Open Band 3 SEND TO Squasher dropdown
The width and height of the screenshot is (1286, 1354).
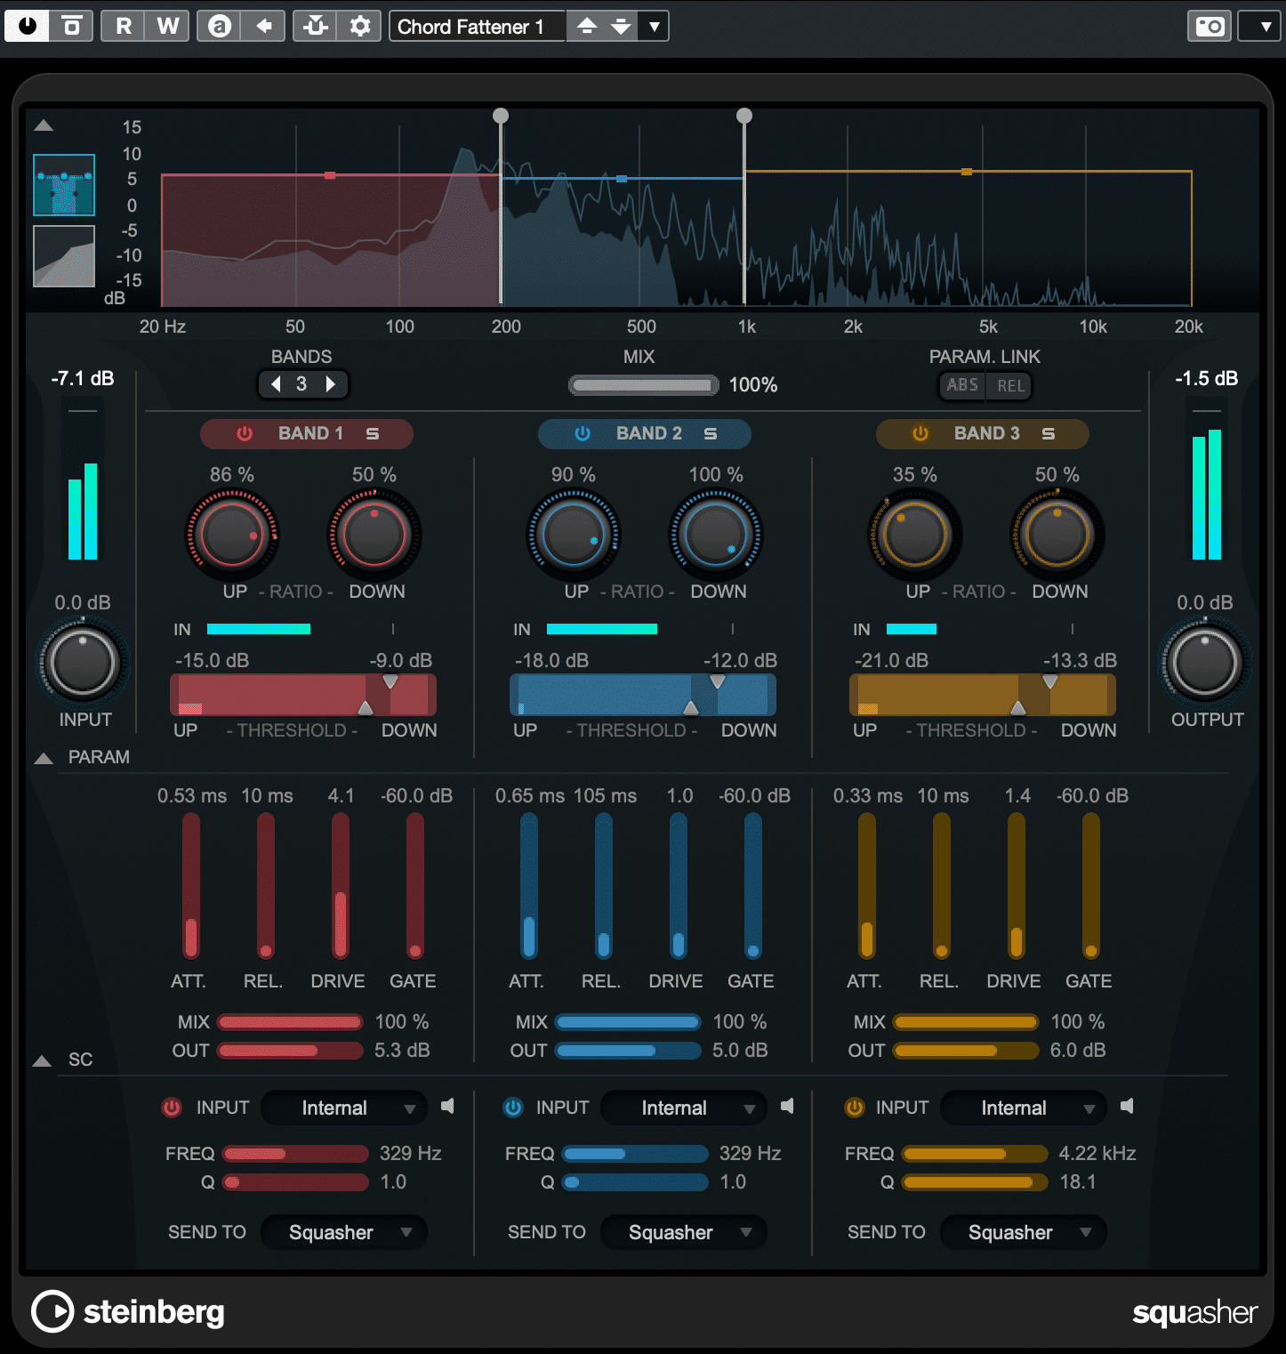[1023, 1232]
